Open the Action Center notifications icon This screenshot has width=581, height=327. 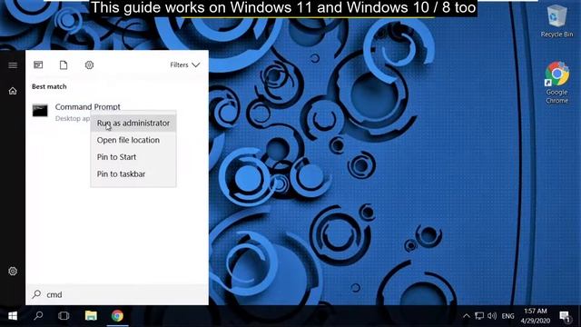pyautogui.click(x=565, y=317)
